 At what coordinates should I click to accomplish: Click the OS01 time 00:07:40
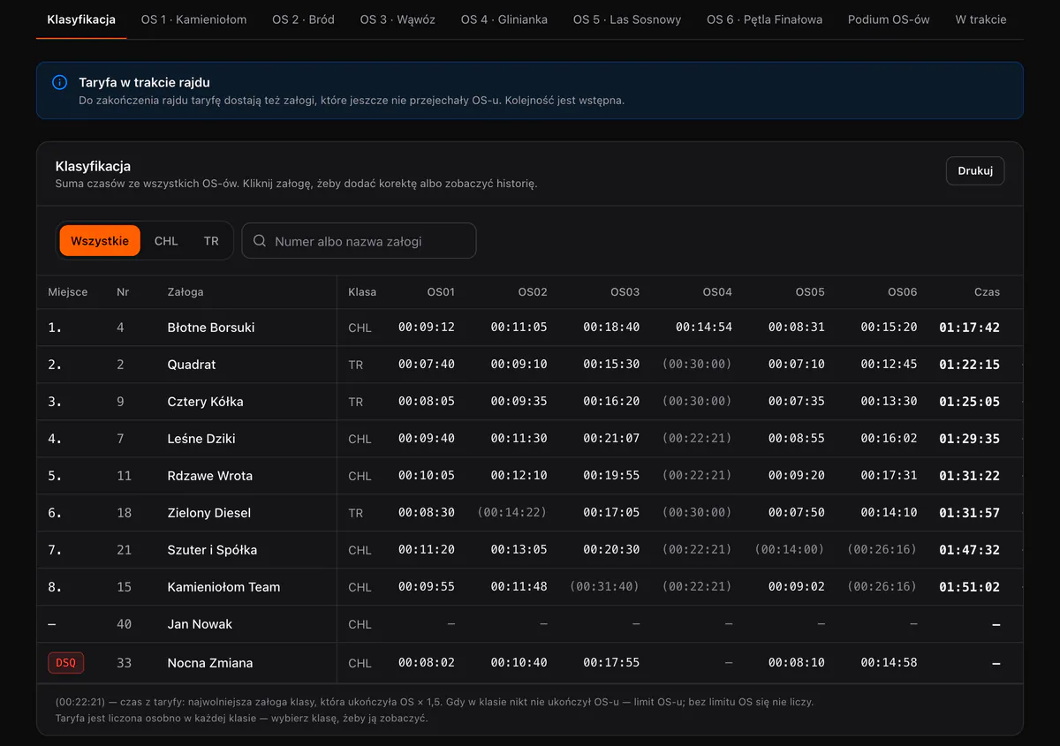(x=427, y=365)
